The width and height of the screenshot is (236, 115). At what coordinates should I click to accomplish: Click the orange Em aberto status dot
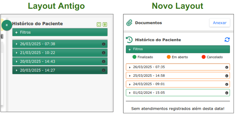point(169,57)
